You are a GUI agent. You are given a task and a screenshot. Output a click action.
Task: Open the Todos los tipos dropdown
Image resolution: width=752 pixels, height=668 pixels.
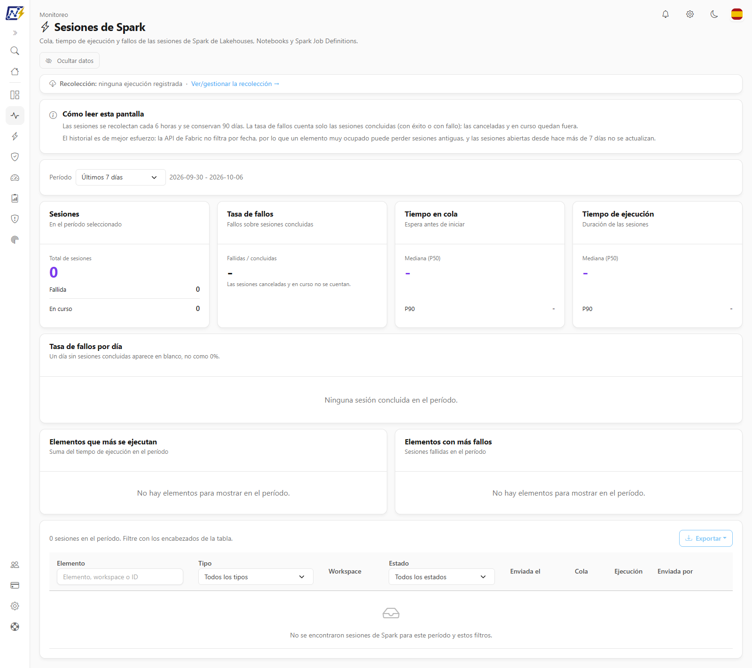pyautogui.click(x=256, y=577)
